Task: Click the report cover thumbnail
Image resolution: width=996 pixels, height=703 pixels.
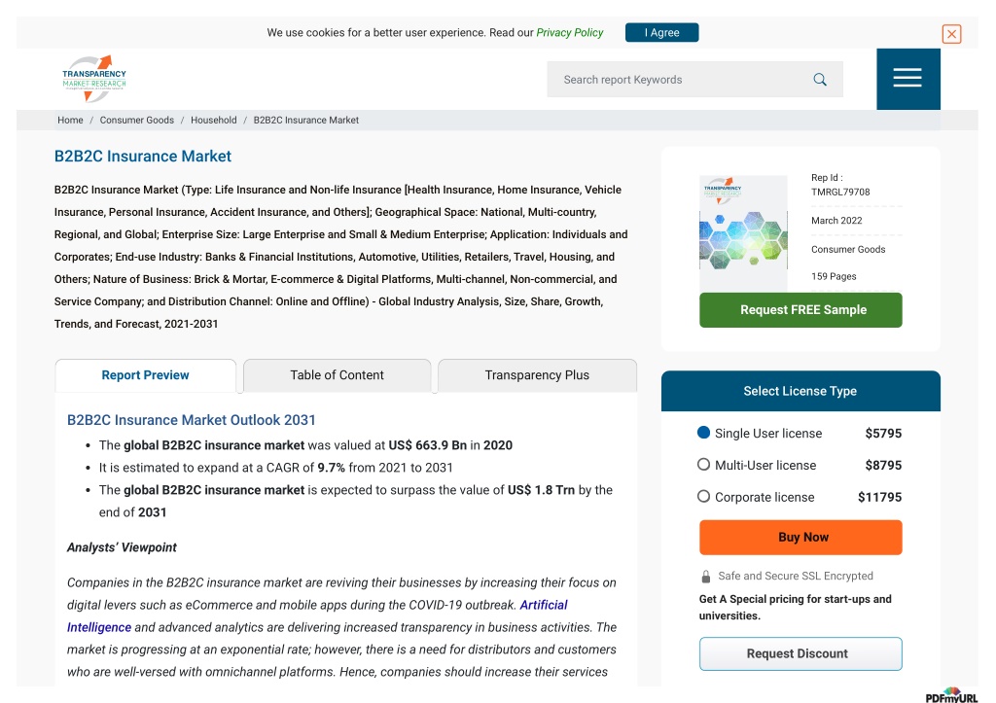Action: [x=743, y=233]
